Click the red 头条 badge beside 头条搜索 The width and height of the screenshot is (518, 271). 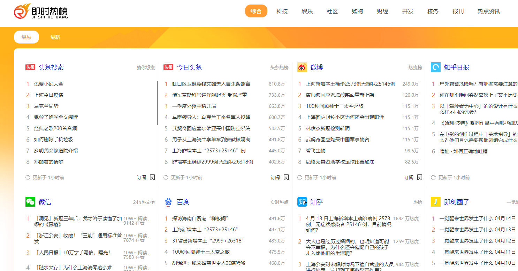coord(31,67)
